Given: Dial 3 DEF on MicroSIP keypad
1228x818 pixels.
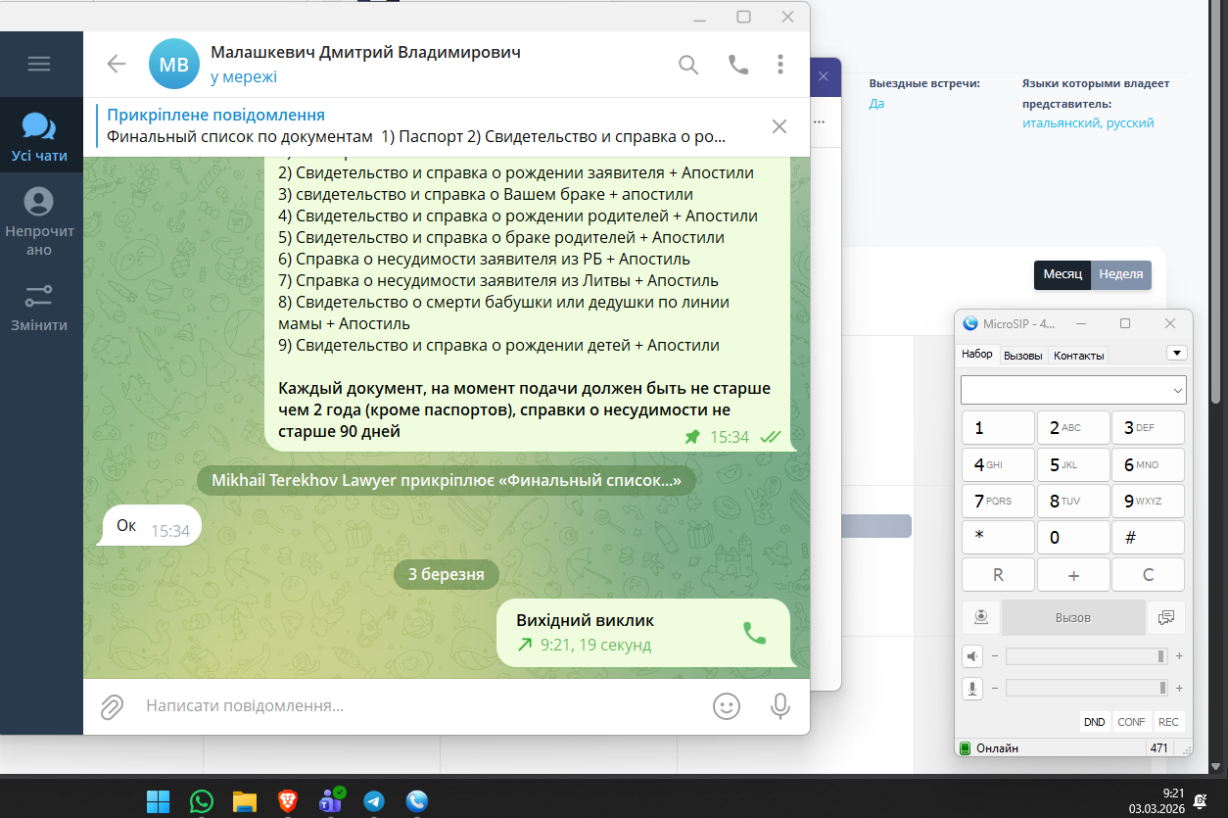Looking at the screenshot, I should coord(1148,428).
